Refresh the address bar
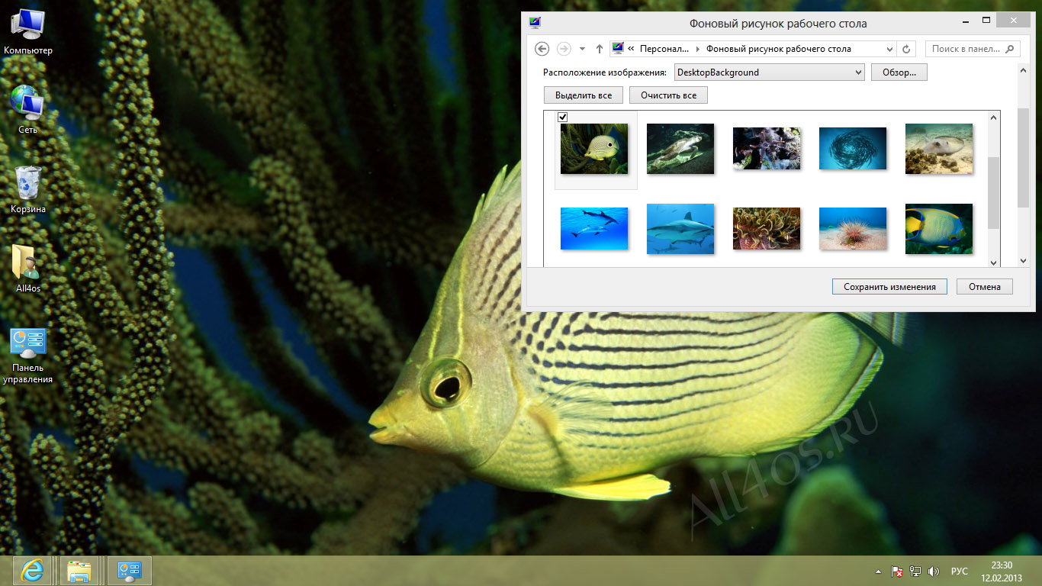 [906, 49]
